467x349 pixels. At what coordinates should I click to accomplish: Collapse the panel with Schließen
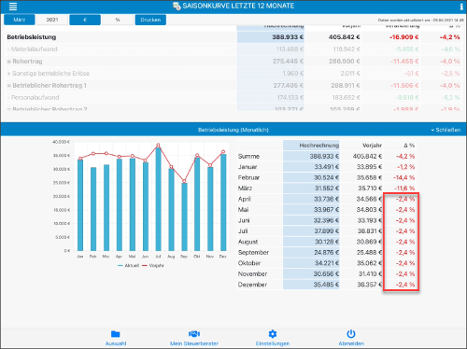click(446, 130)
